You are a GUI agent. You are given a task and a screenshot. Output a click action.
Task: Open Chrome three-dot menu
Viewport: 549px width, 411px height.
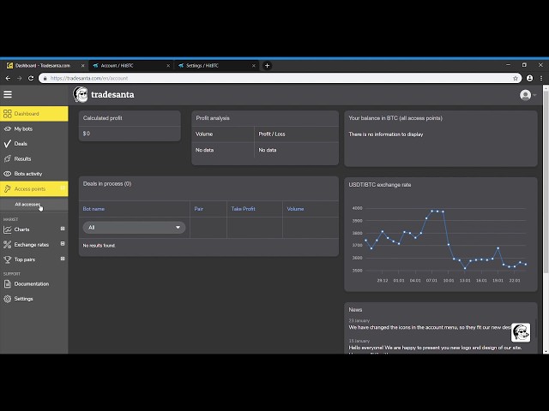tap(541, 78)
